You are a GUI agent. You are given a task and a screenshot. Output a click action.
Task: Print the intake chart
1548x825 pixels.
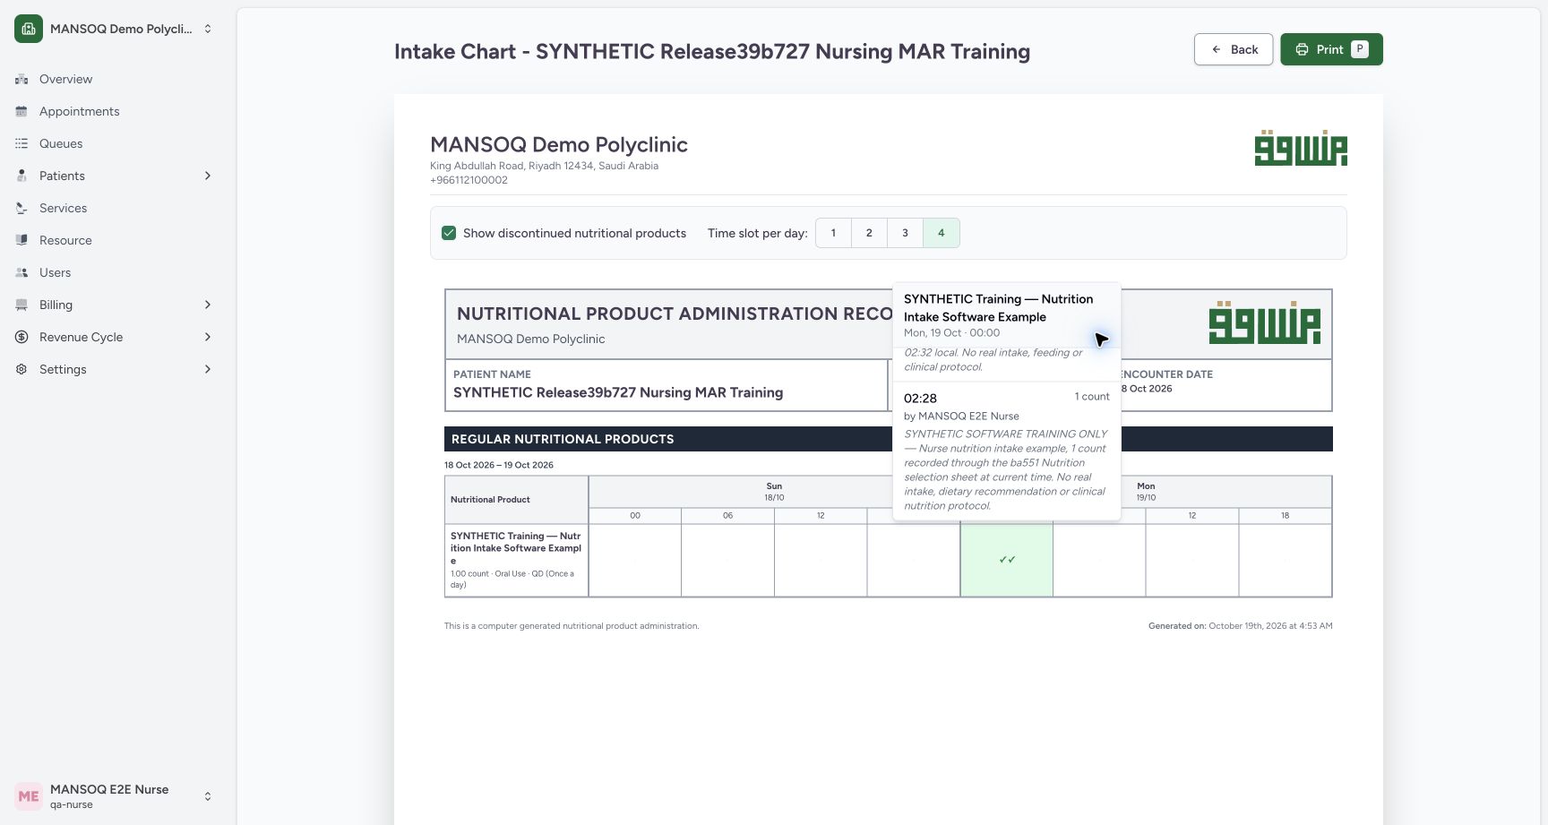pos(1331,49)
